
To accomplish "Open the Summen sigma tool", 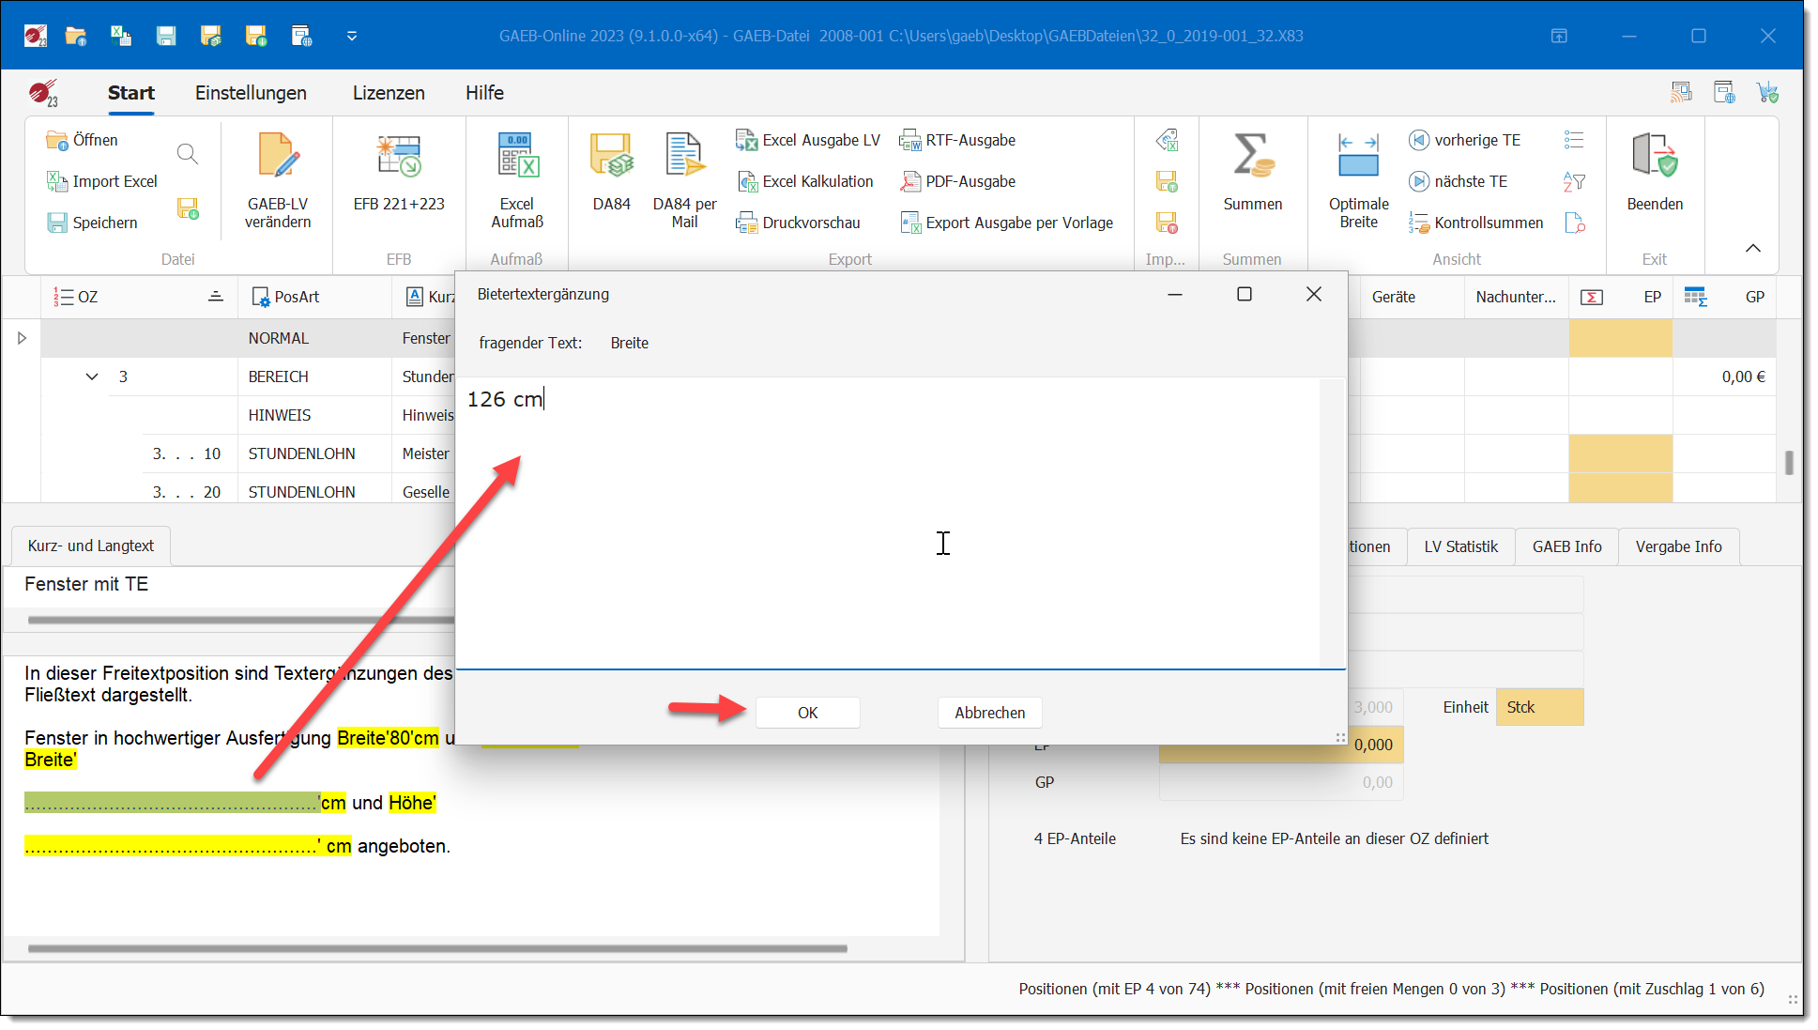I will point(1252,157).
